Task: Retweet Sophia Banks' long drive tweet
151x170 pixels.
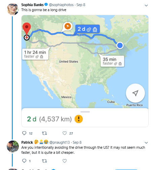Action: pos(44,133)
